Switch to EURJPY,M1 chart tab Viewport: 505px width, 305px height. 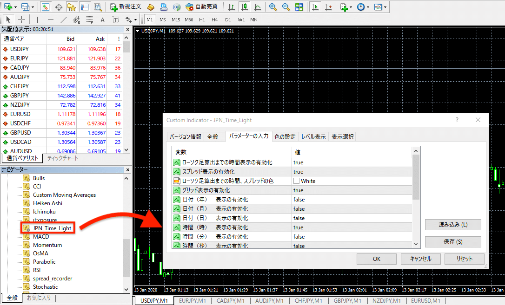(x=192, y=301)
